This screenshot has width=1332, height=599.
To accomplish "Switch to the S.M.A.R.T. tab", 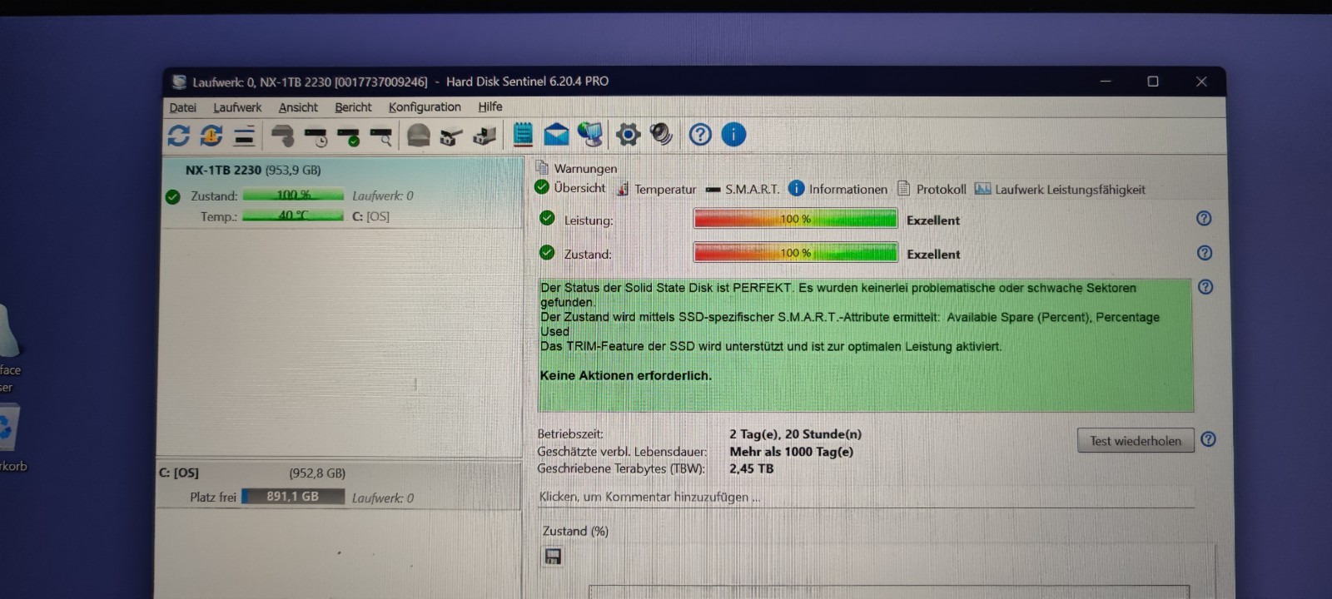I will point(743,189).
